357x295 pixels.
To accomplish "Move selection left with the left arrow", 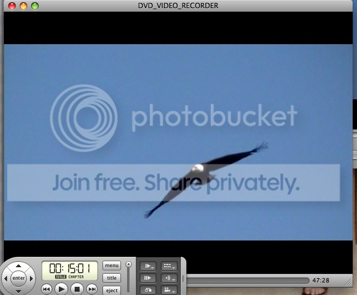I will click(x=5, y=279).
